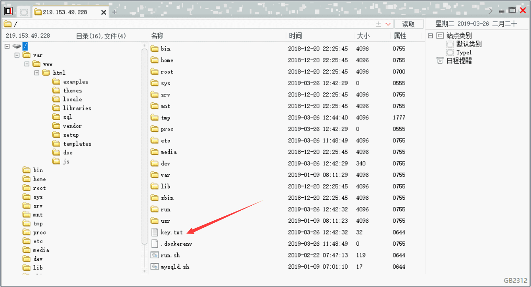The image size is (531, 287).
Task: Collapse the 站点类别 tree in the right panel
Action: point(430,35)
